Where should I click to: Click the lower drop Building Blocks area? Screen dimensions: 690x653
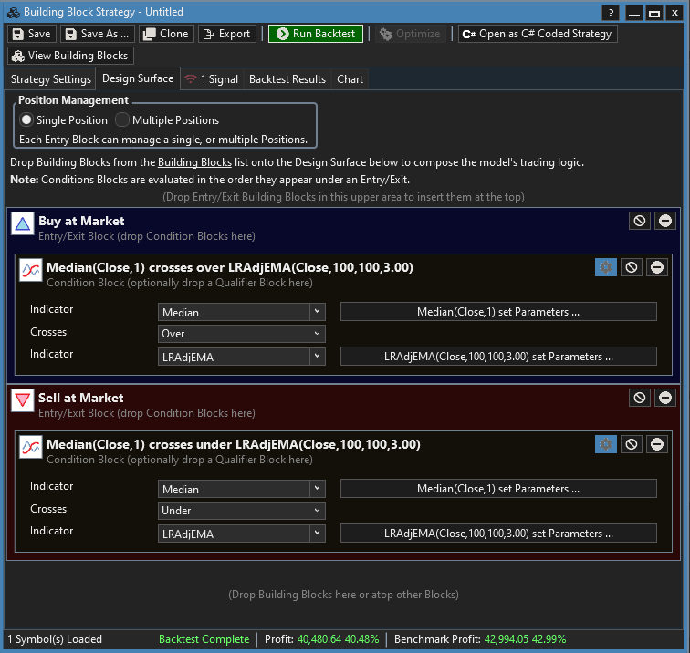(343, 595)
